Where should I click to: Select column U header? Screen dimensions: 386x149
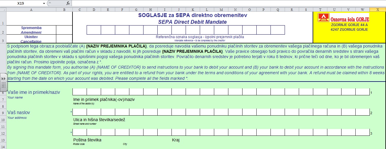point(334,9)
